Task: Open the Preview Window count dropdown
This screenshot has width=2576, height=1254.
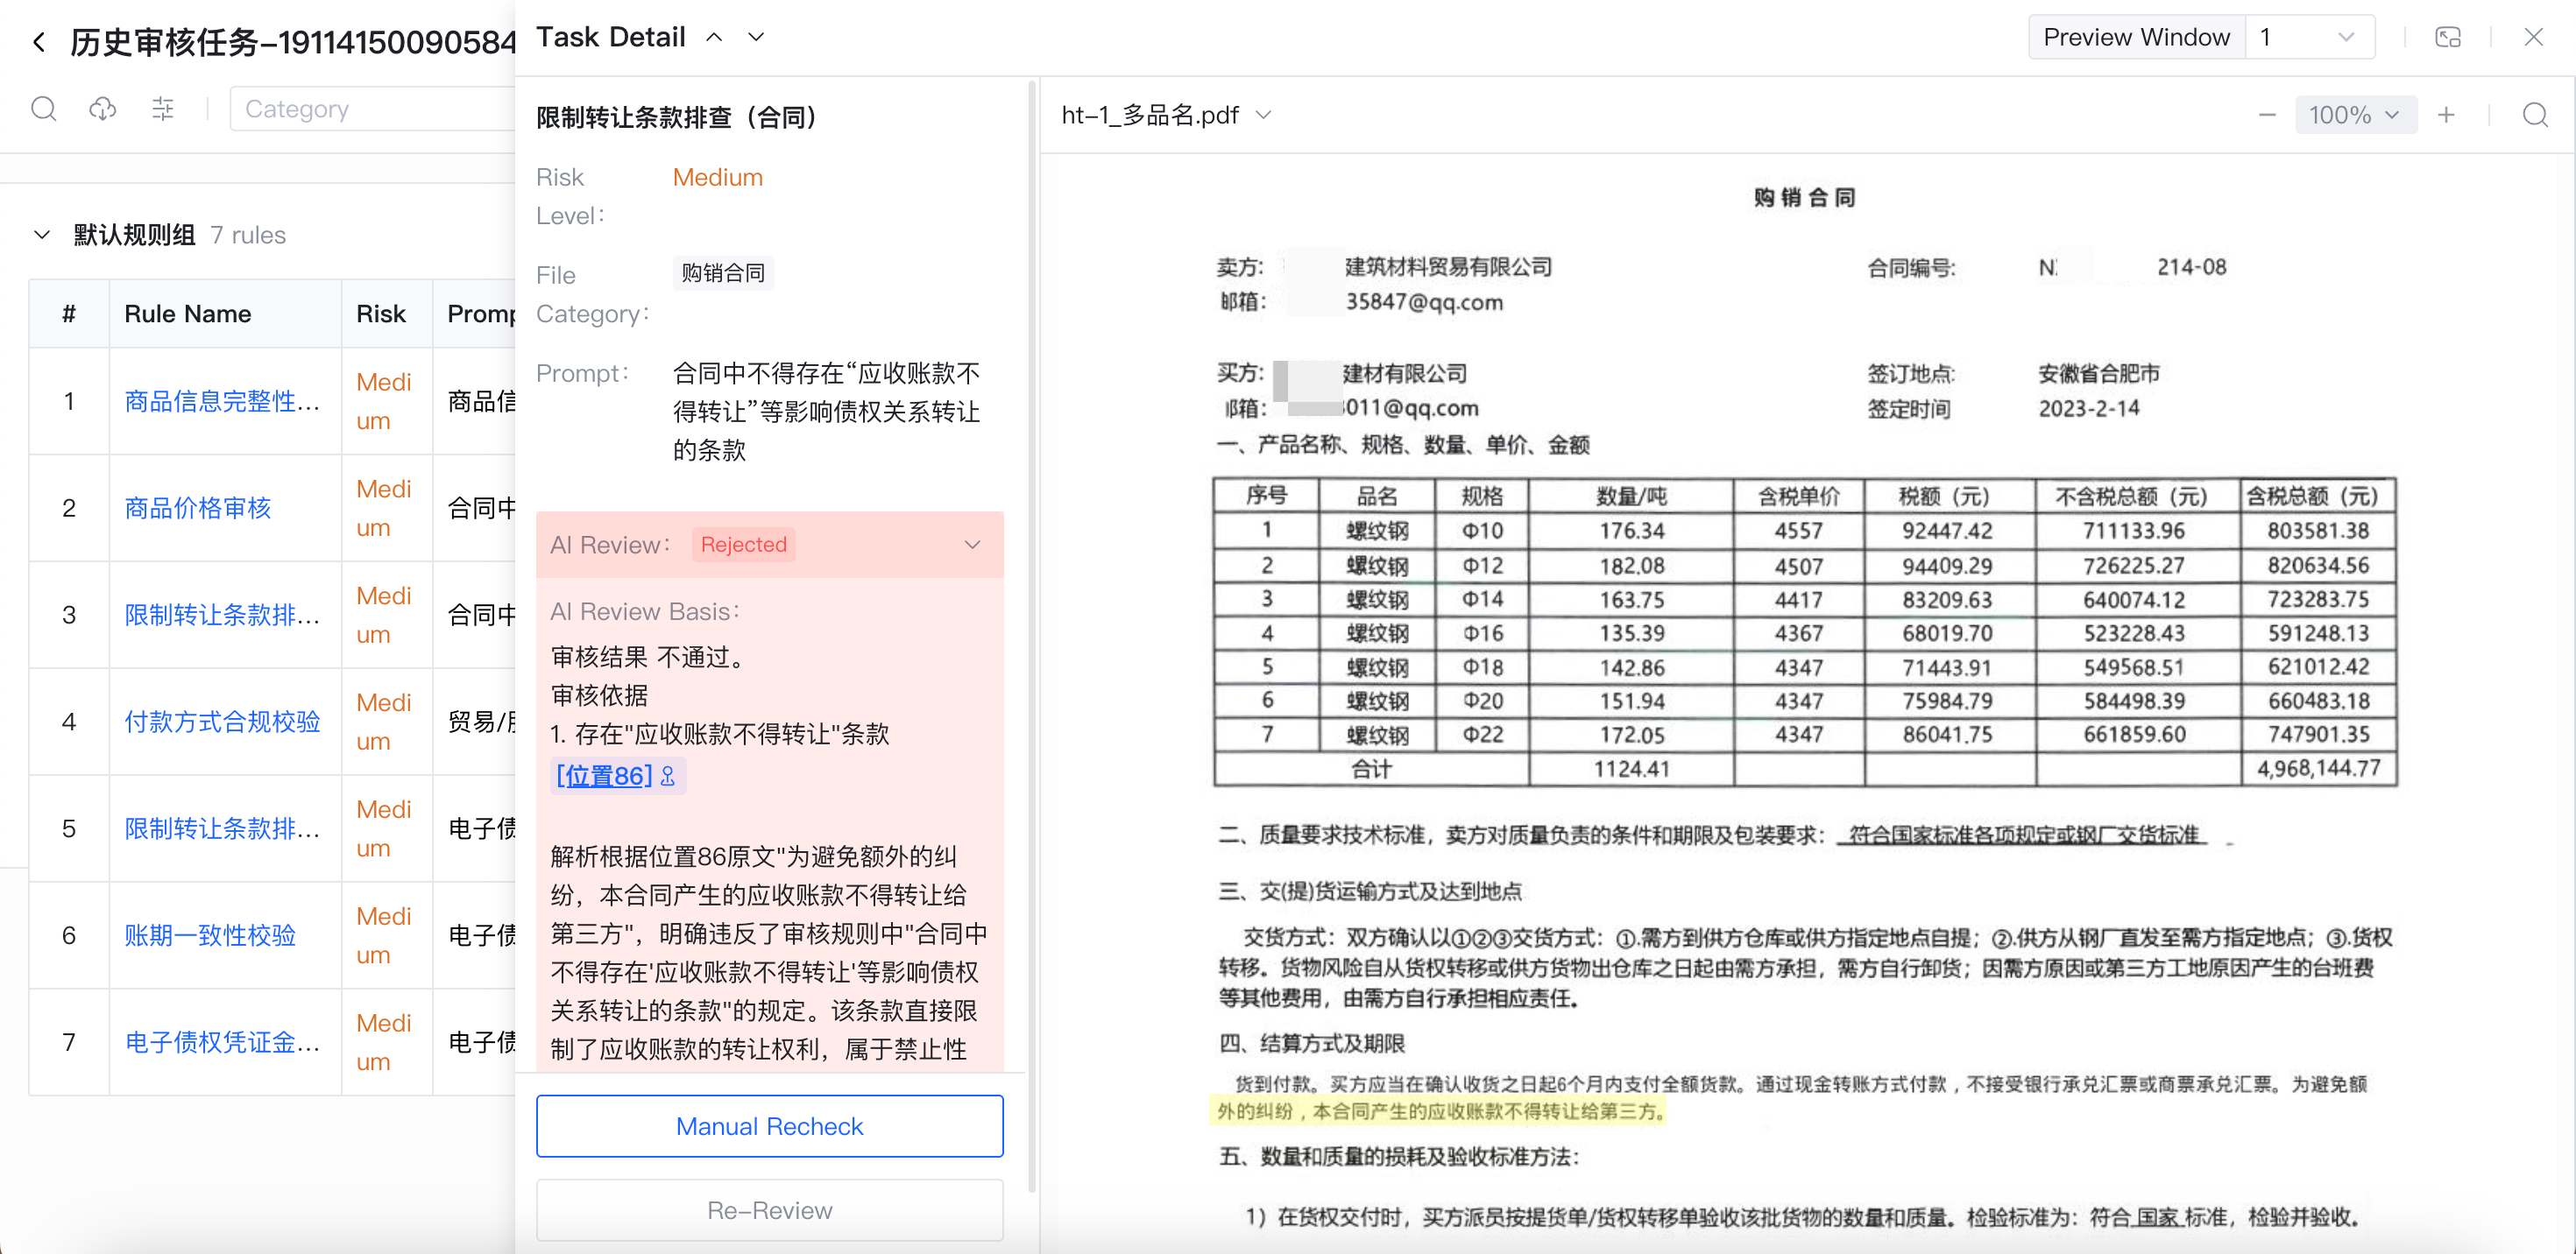Action: (2309, 37)
